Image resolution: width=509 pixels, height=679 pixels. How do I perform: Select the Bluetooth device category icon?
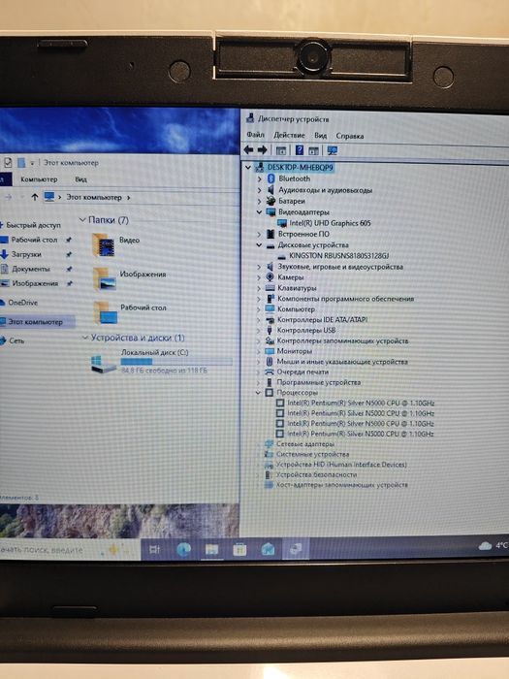(x=271, y=178)
